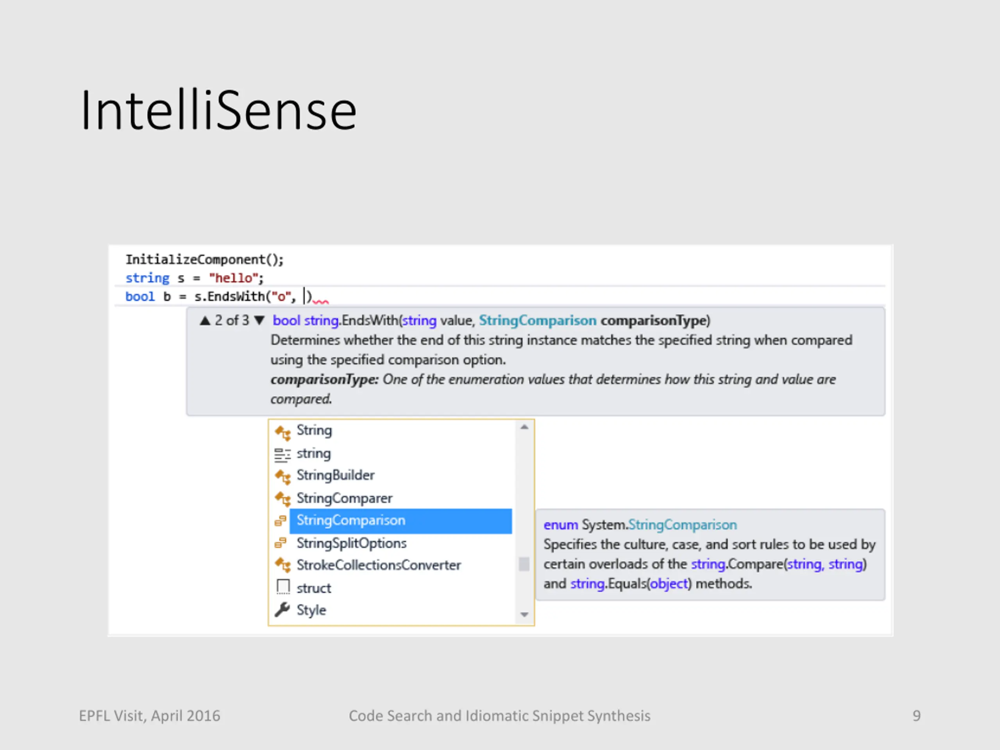Choose StringSplitOptions from the suggestions
1000x750 pixels.
(x=351, y=543)
